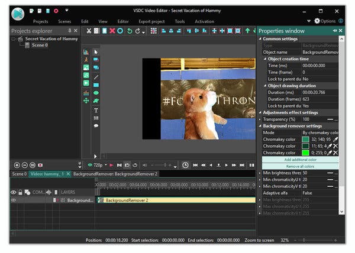Click the eyedropper for color 32; 140; 95
Image resolution: width=355 pixels, height=253 pixels.
(x=335, y=140)
